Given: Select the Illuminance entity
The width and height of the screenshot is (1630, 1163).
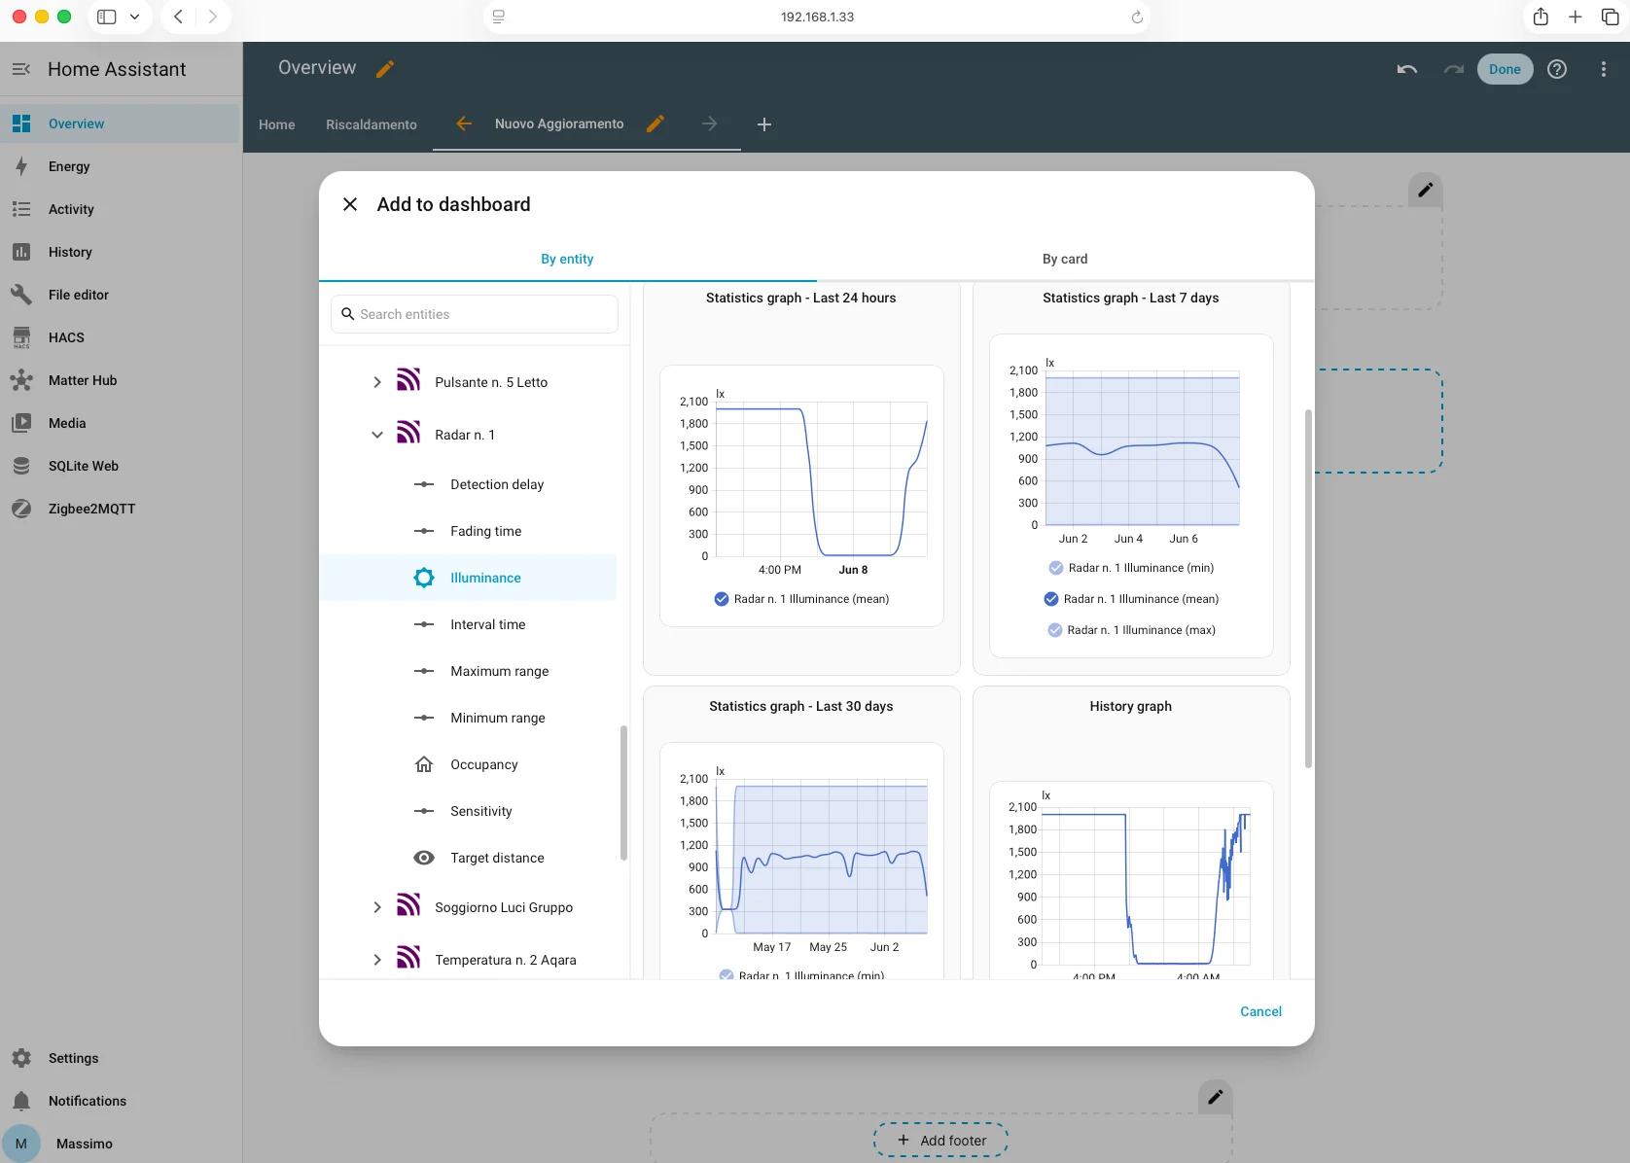Looking at the screenshot, I should [x=468, y=578].
